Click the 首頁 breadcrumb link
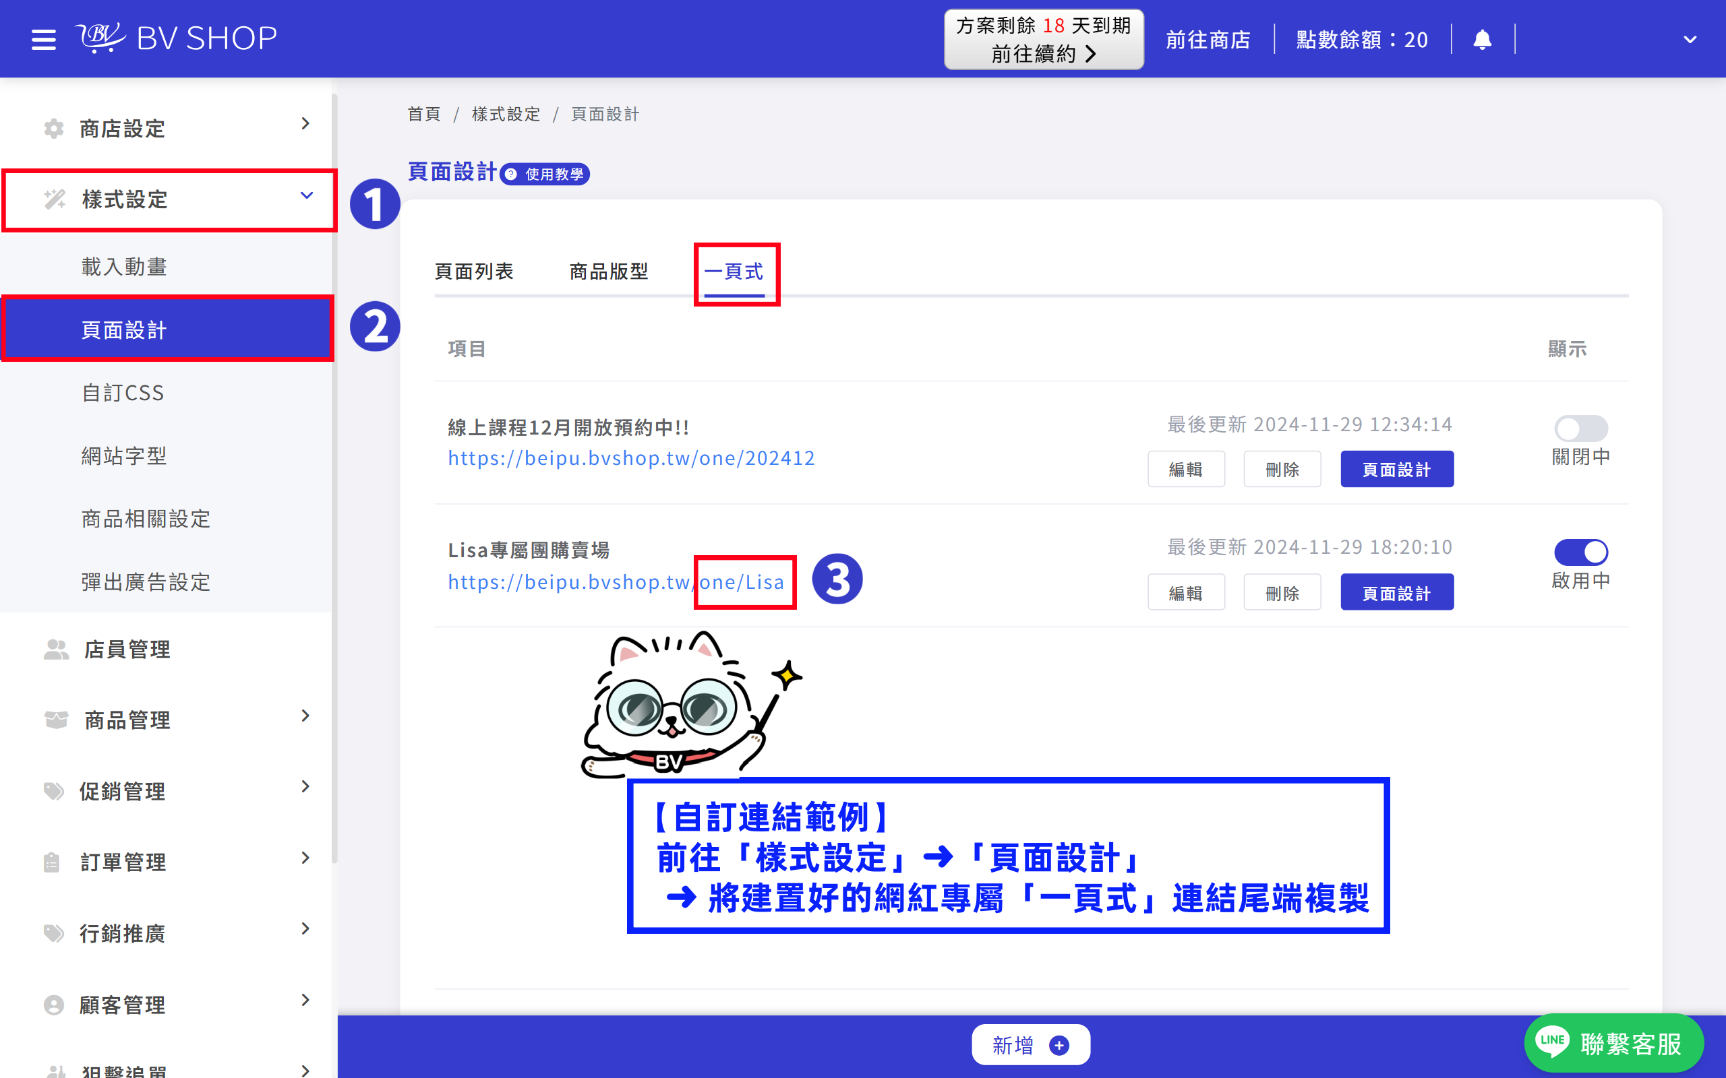 click(423, 114)
